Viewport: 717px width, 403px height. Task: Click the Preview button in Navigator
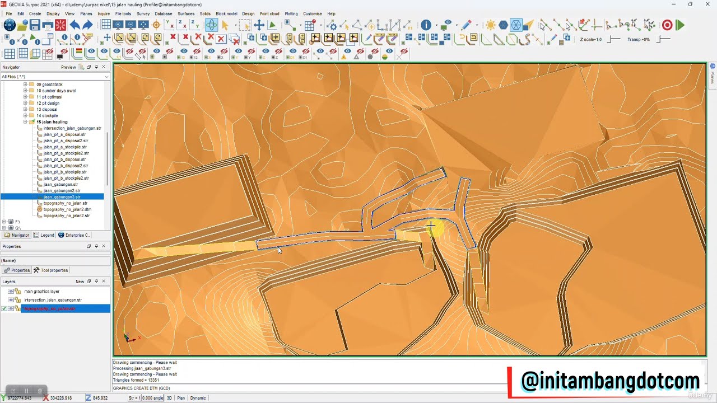(x=68, y=67)
